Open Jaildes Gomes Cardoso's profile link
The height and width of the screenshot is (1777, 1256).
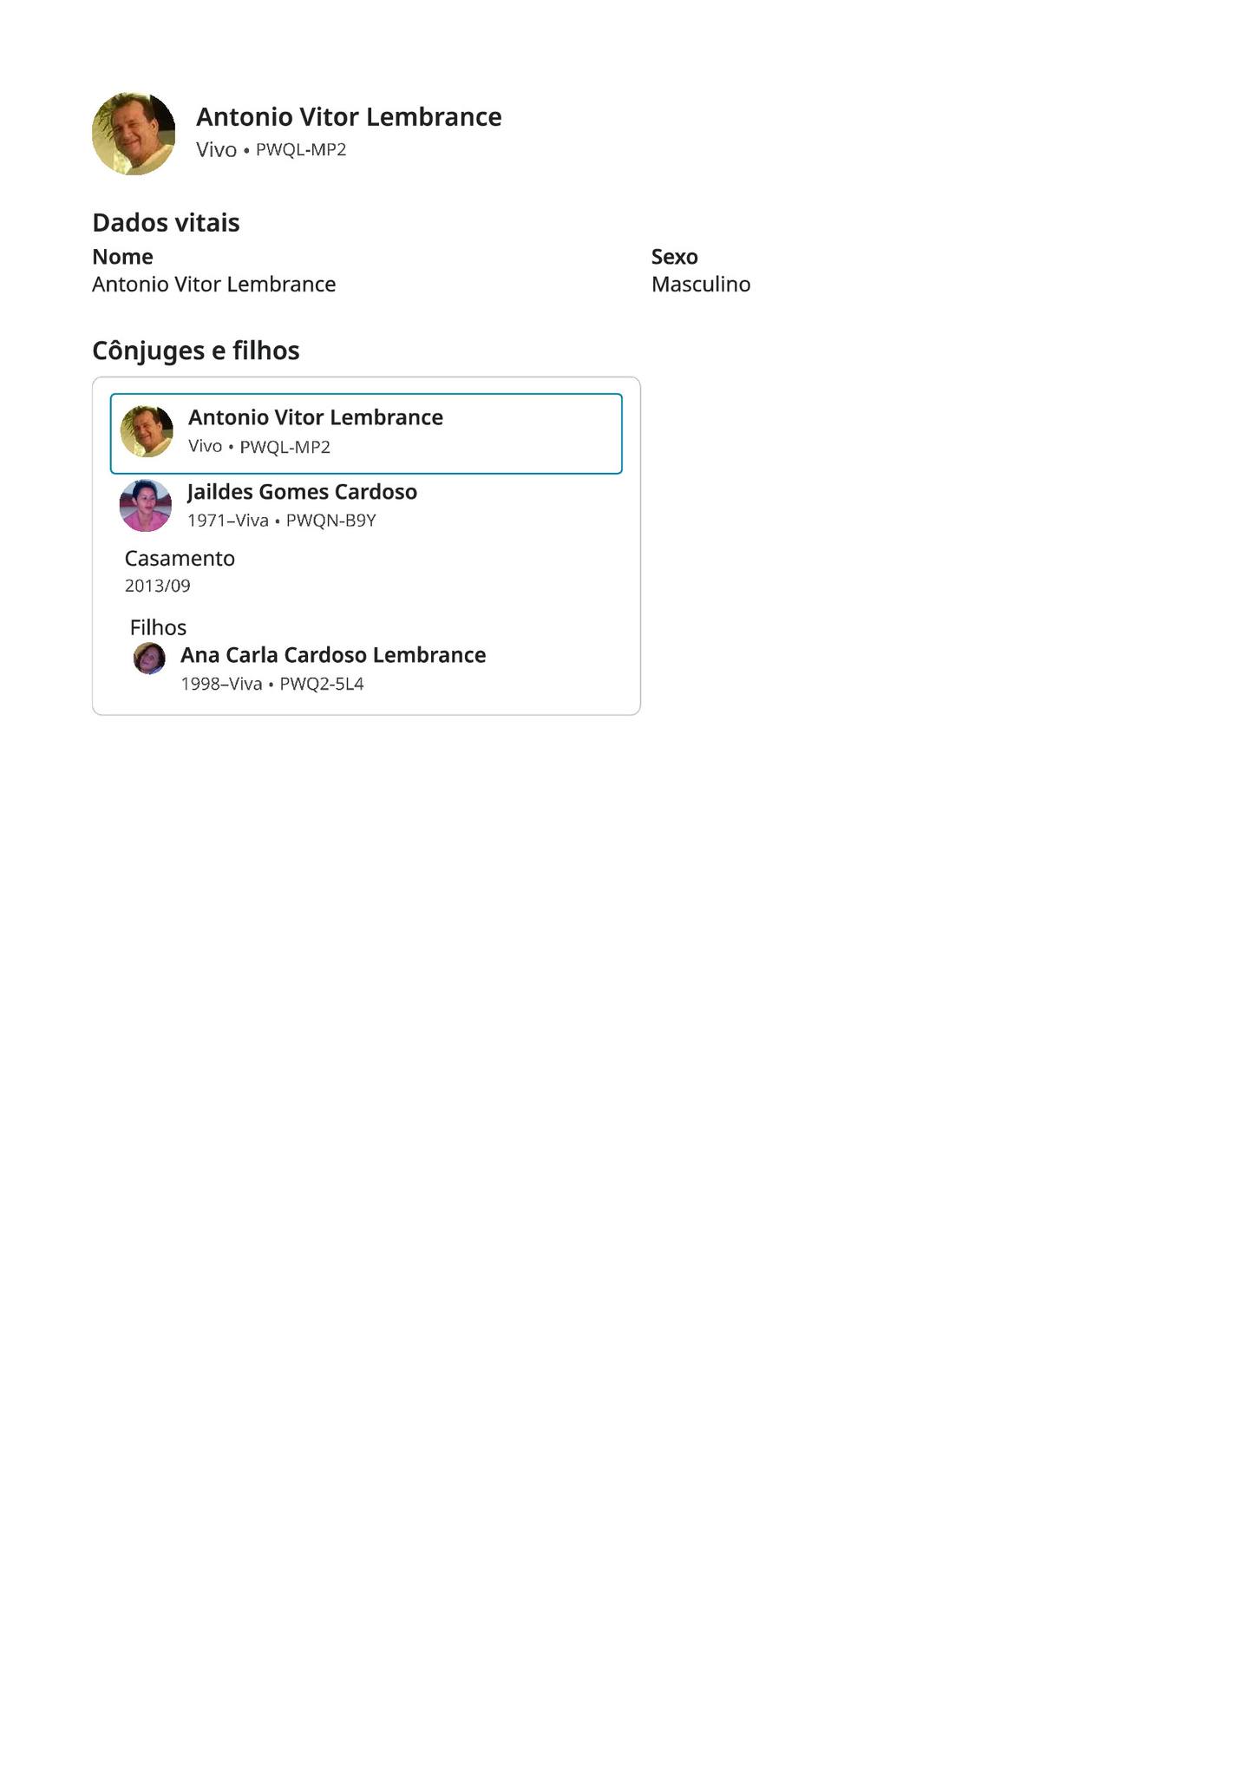[302, 492]
